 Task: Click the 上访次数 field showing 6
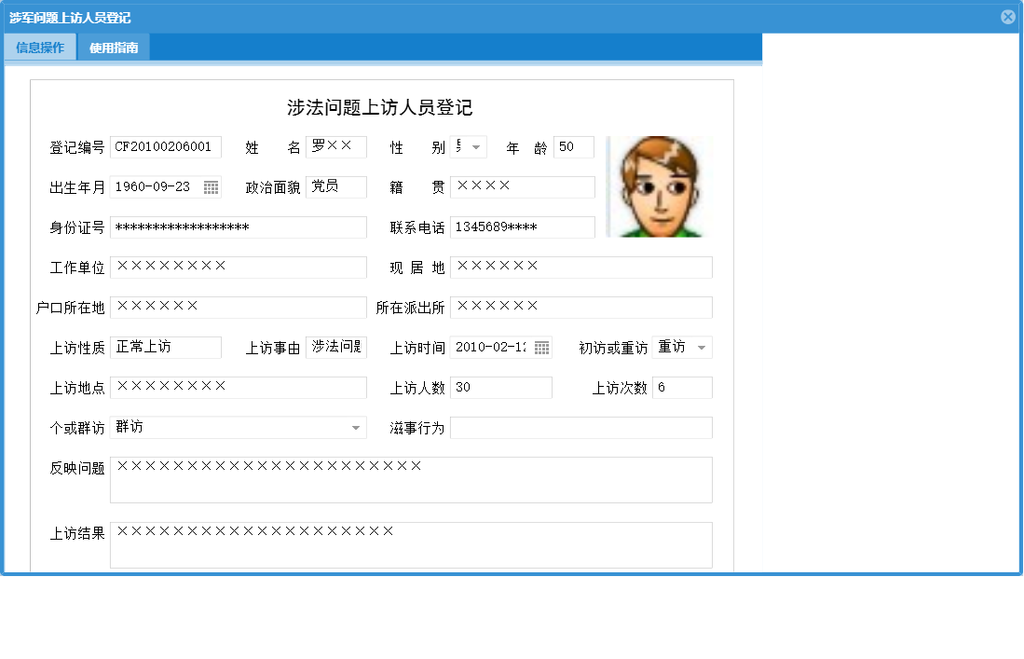(x=681, y=387)
